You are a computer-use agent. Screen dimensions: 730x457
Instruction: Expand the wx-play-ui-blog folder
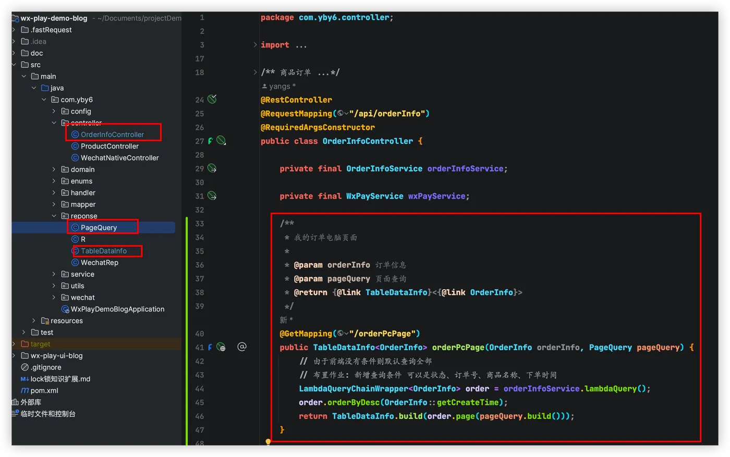(x=14, y=355)
